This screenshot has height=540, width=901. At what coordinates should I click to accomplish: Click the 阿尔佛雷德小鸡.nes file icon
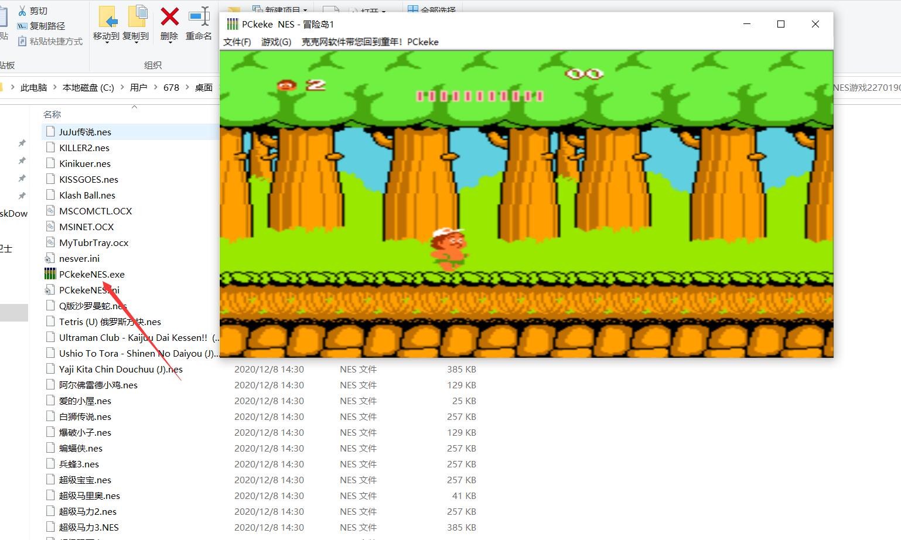coord(50,385)
